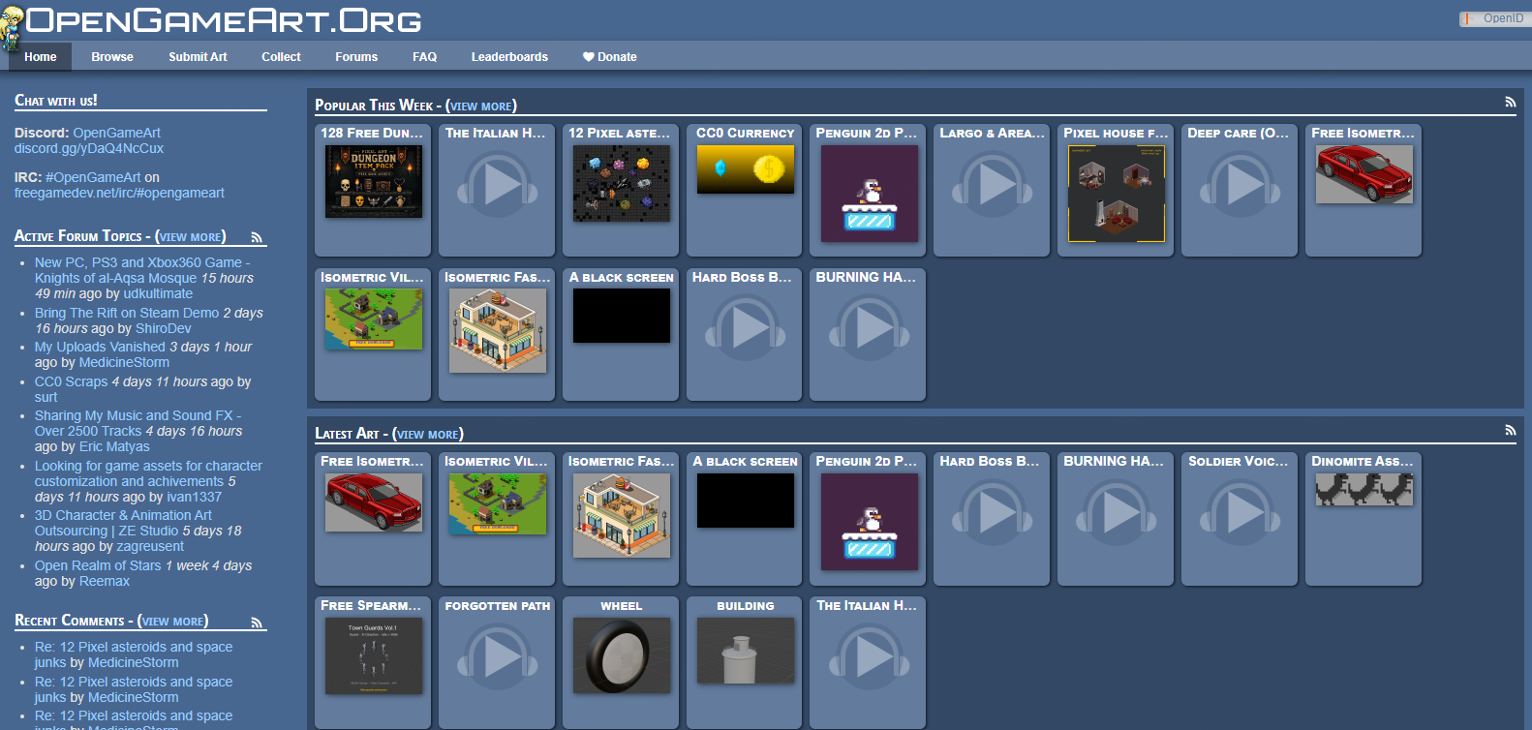The image size is (1532, 730).
Task: Open the Browse menu item
Action: pyautogui.click(x=112, y=57)
